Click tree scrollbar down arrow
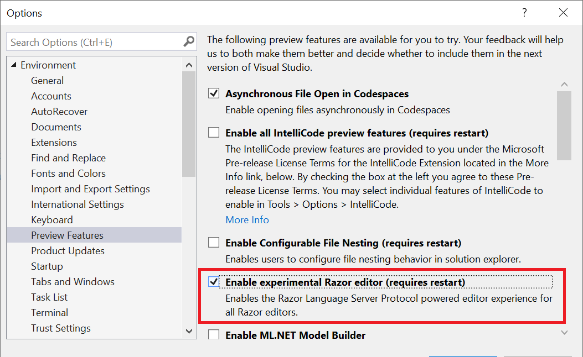 pyautogui.click(x=189, y=331)
